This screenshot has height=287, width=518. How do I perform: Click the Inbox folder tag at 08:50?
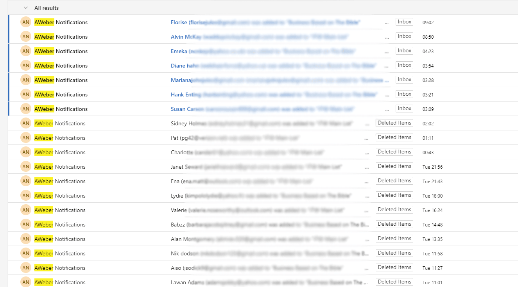coord(404,36)
